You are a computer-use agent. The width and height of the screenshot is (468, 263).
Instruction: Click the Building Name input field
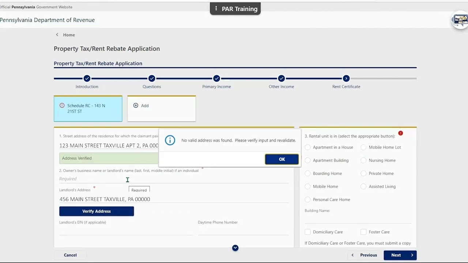click(358, 218)
